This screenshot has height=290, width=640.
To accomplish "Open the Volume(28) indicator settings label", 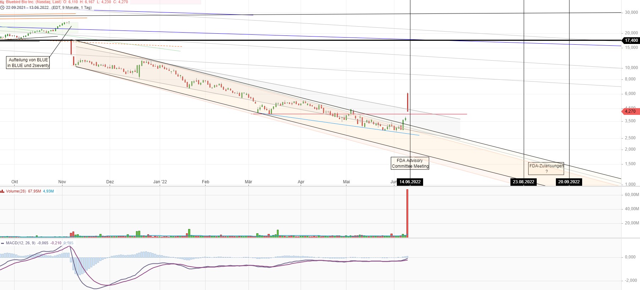I will pos(16,191).
